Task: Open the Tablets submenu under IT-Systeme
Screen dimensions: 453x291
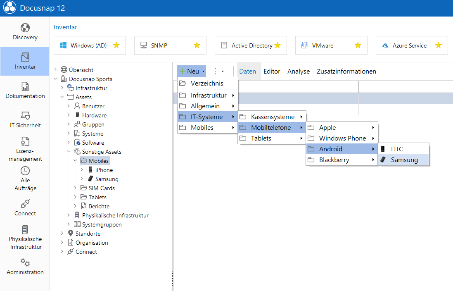Action: 272,138
